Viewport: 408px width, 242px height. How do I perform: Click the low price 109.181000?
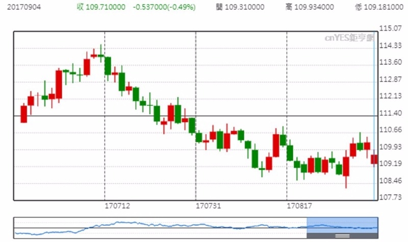(x=384, y=7)
